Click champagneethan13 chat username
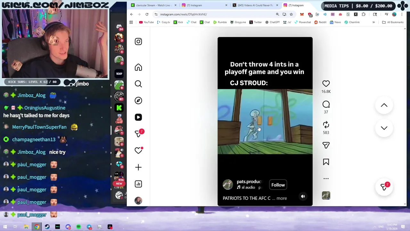This screenshot has height=231, width=410. [x=34, y=140]
